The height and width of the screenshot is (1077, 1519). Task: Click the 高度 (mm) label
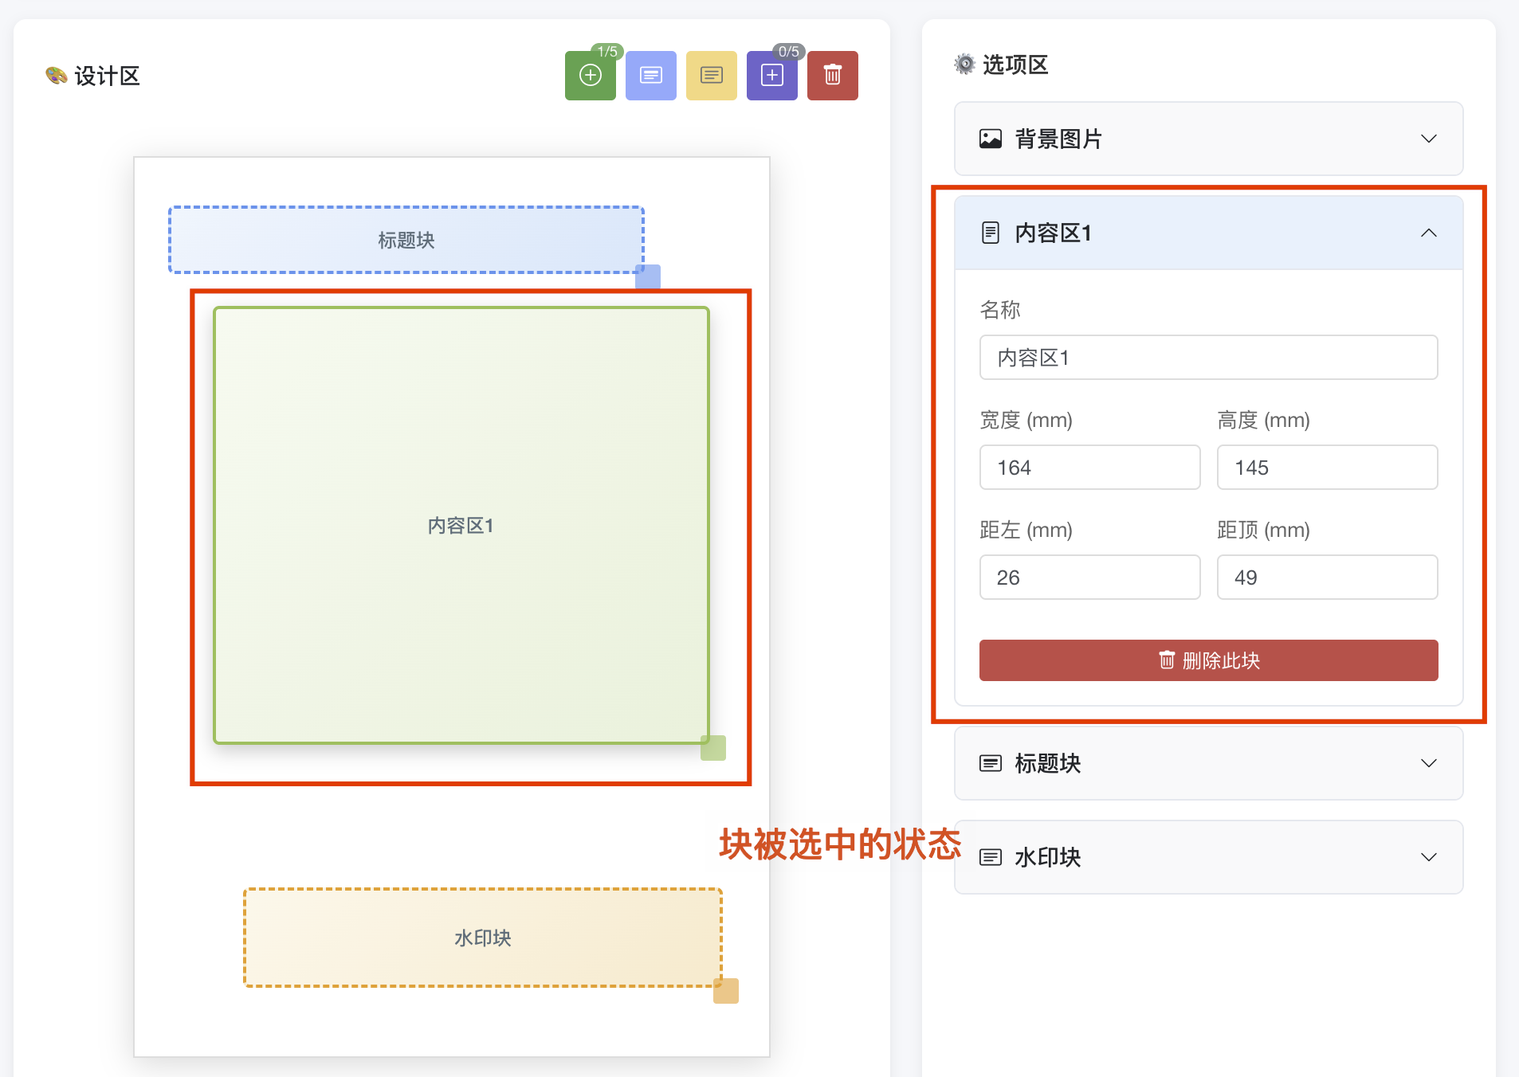tap(1263, 420)
